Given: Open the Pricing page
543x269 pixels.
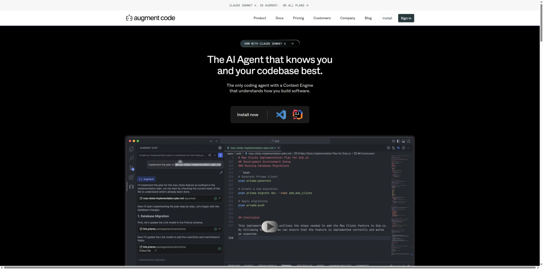Looking at the screenshot, I should 298,18.
